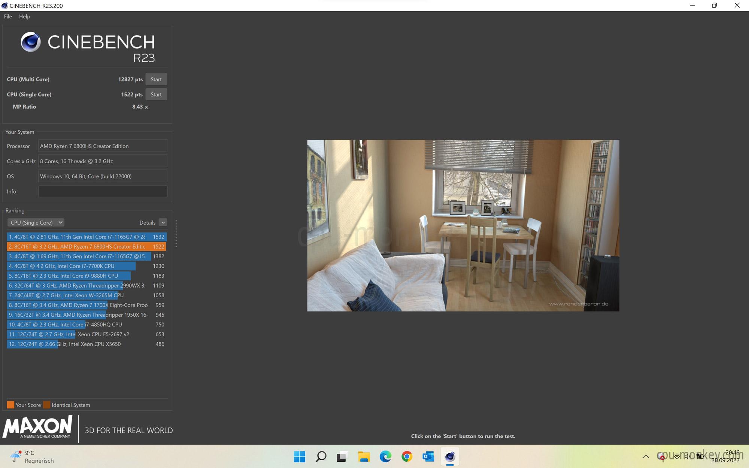Open Task View in the taskbar

pyautogui.click(x=342, y=456)
